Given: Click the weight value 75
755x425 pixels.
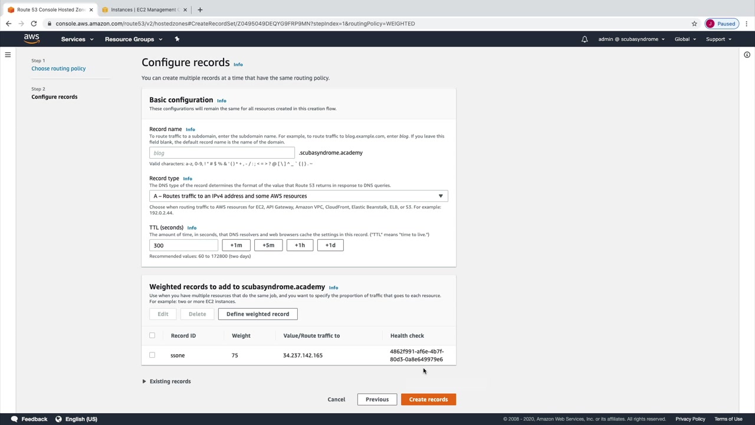Looking at the screenshot, I should pos(235,355).
